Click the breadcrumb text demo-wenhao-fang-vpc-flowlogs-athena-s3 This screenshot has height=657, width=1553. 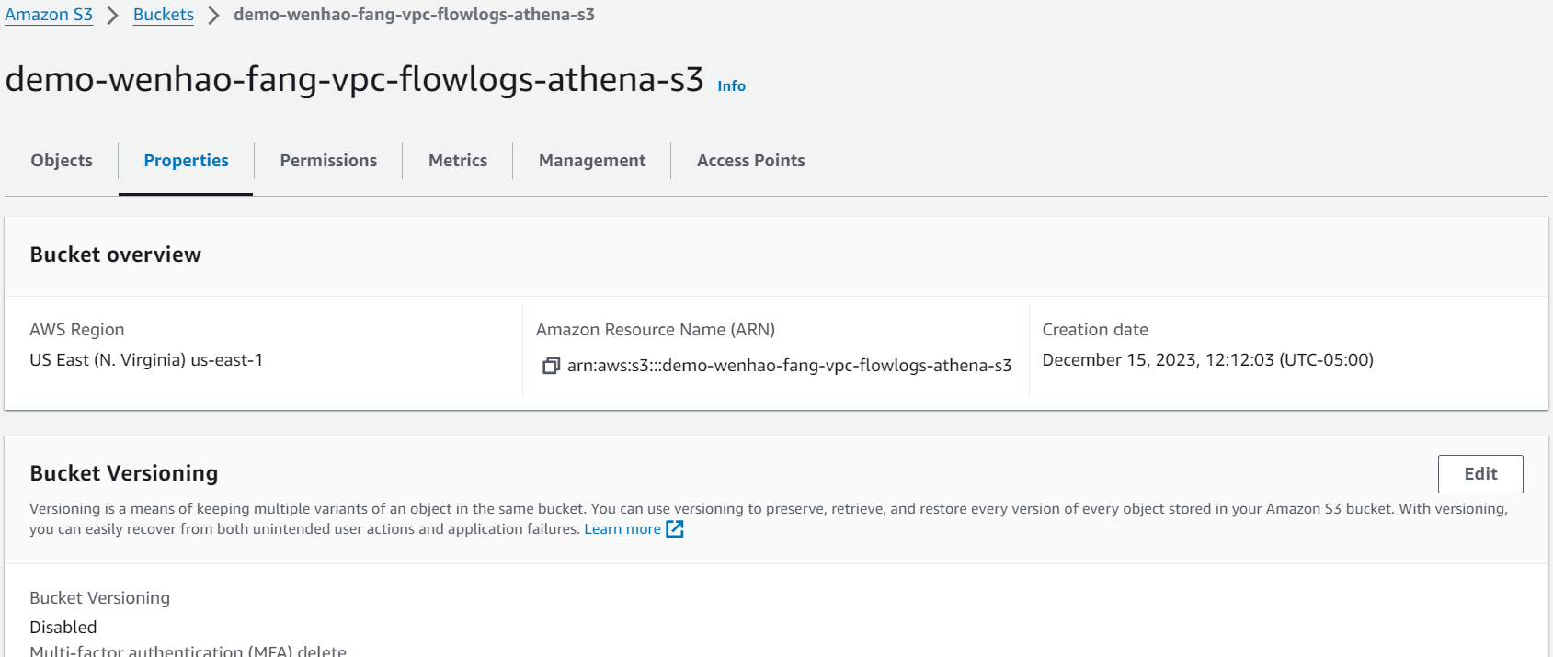(x=414, y=15)
